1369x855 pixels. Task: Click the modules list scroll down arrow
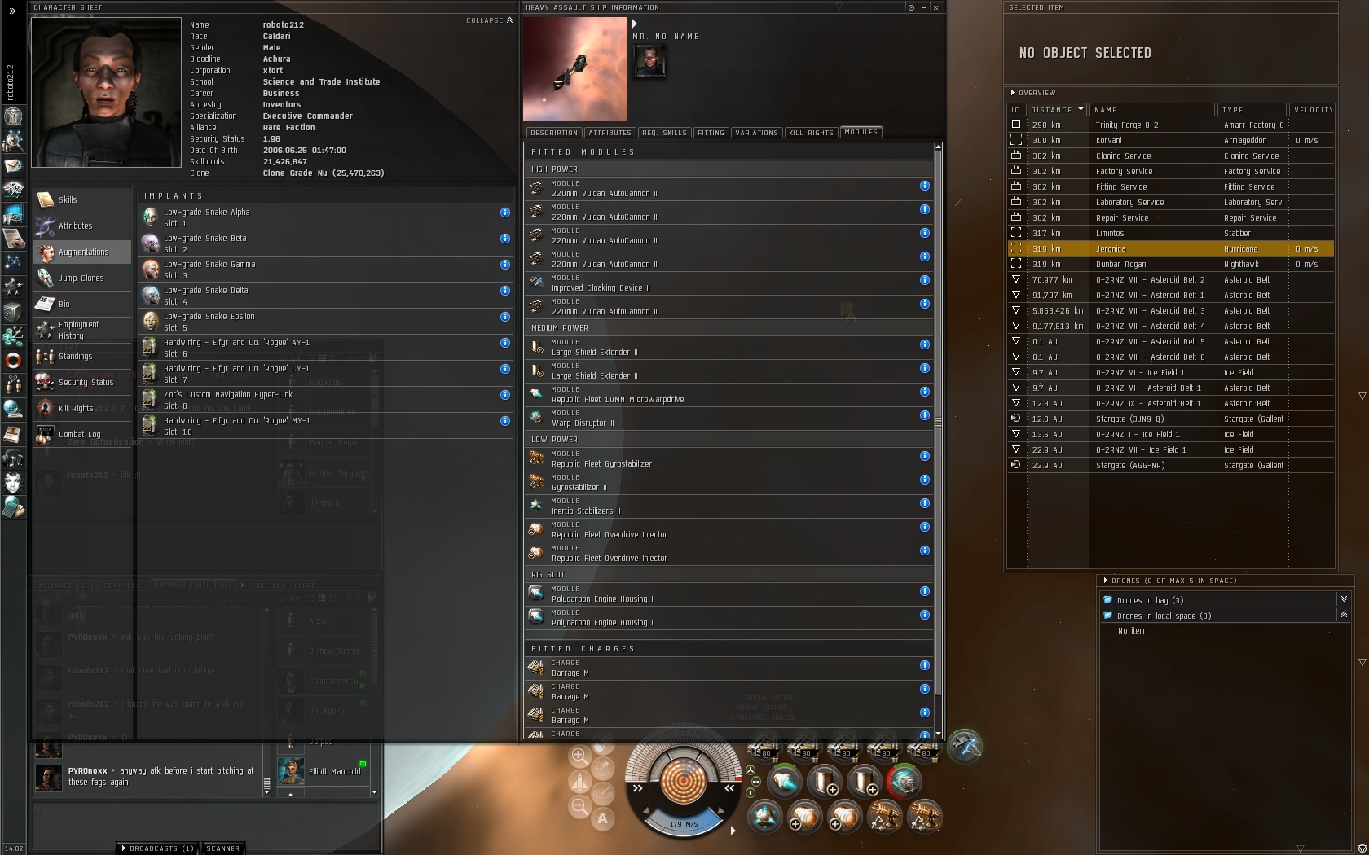tap(938, 734)
